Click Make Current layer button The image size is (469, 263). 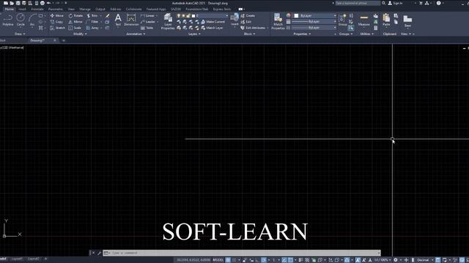point(213,22)
